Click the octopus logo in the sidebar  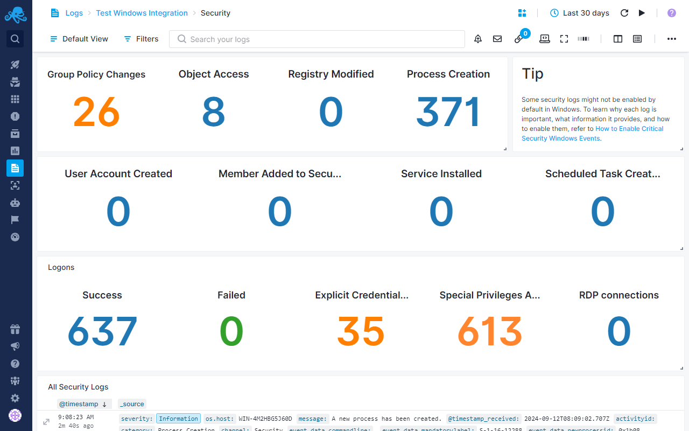coord(16,15)
